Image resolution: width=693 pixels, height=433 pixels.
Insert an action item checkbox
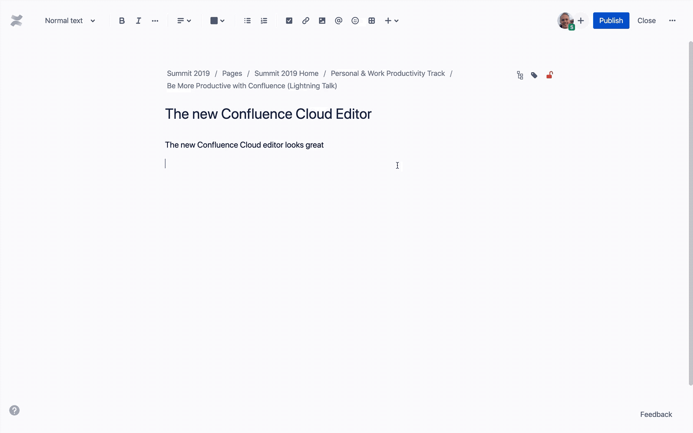point(289,21)
